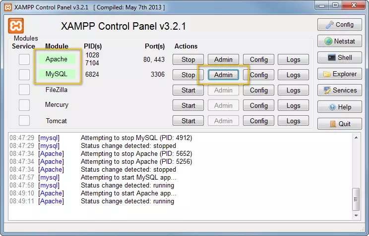369x236 pixels.
Task: Open FileZilla Config options
Action: pos(258,90)
